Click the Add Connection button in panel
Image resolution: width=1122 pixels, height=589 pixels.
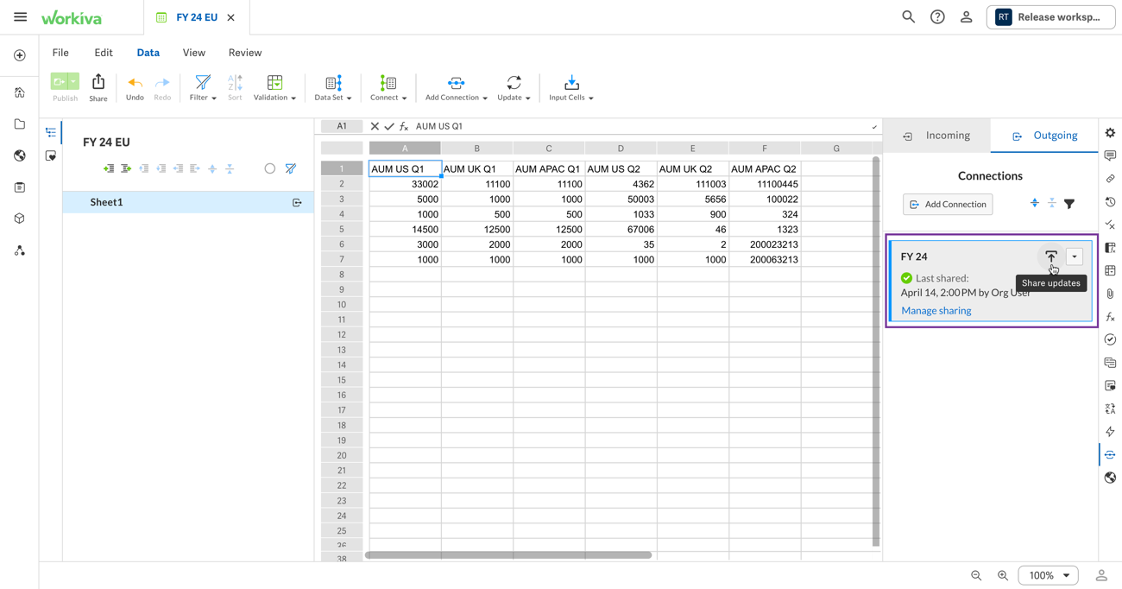(948, 205)
